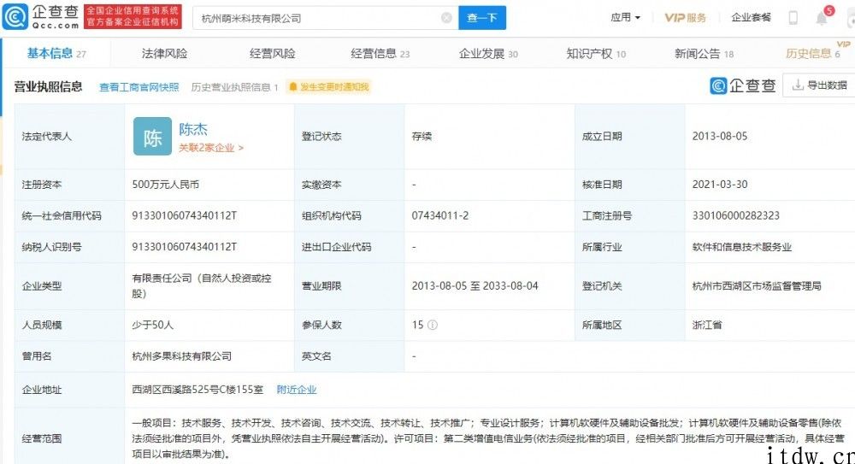The width and height of the screenshot is (855, 464).
Task: Open the mobile phone icon in header
Action: point(793,18)
